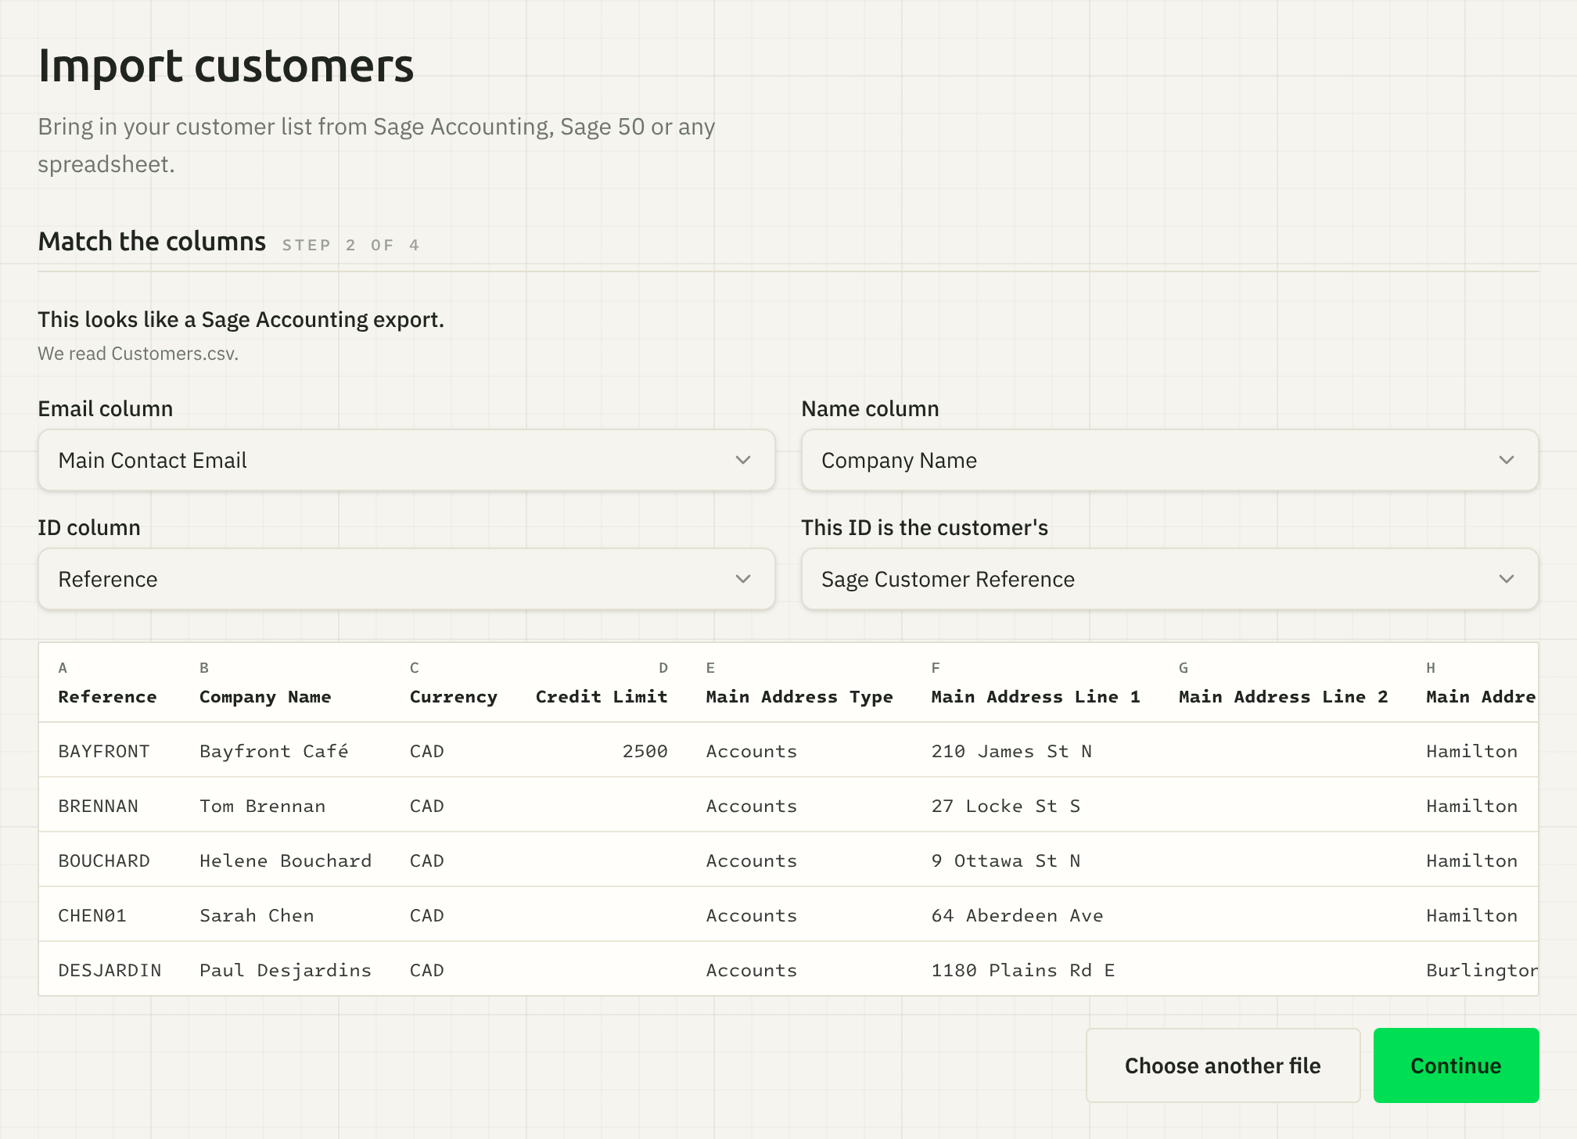Click the Currency column header

(454, 696)
